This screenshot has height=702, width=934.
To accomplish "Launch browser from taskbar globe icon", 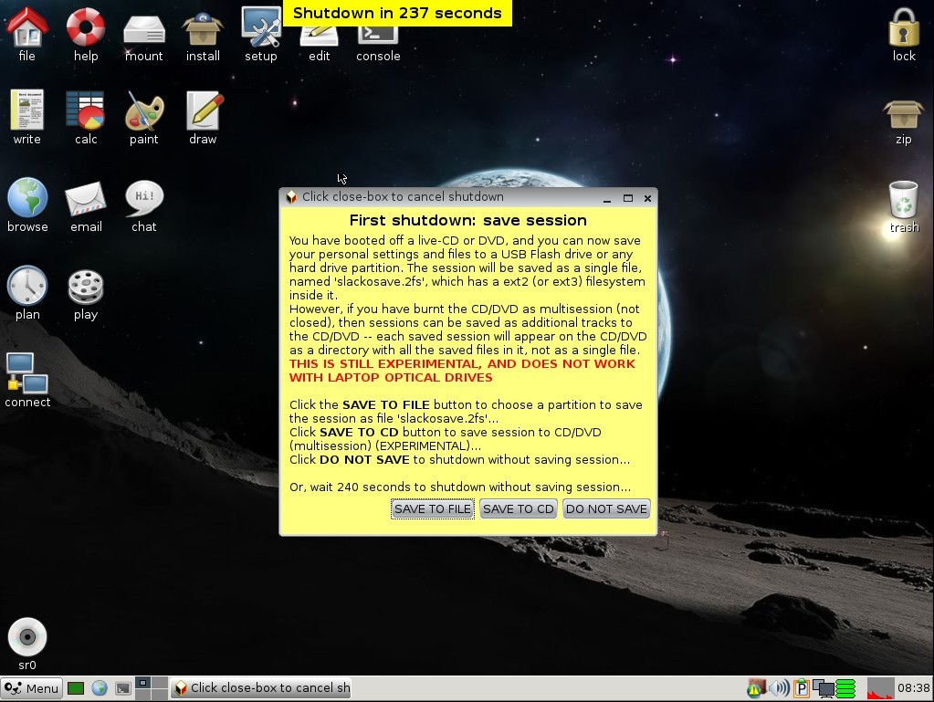I will (x=100, y=688).
